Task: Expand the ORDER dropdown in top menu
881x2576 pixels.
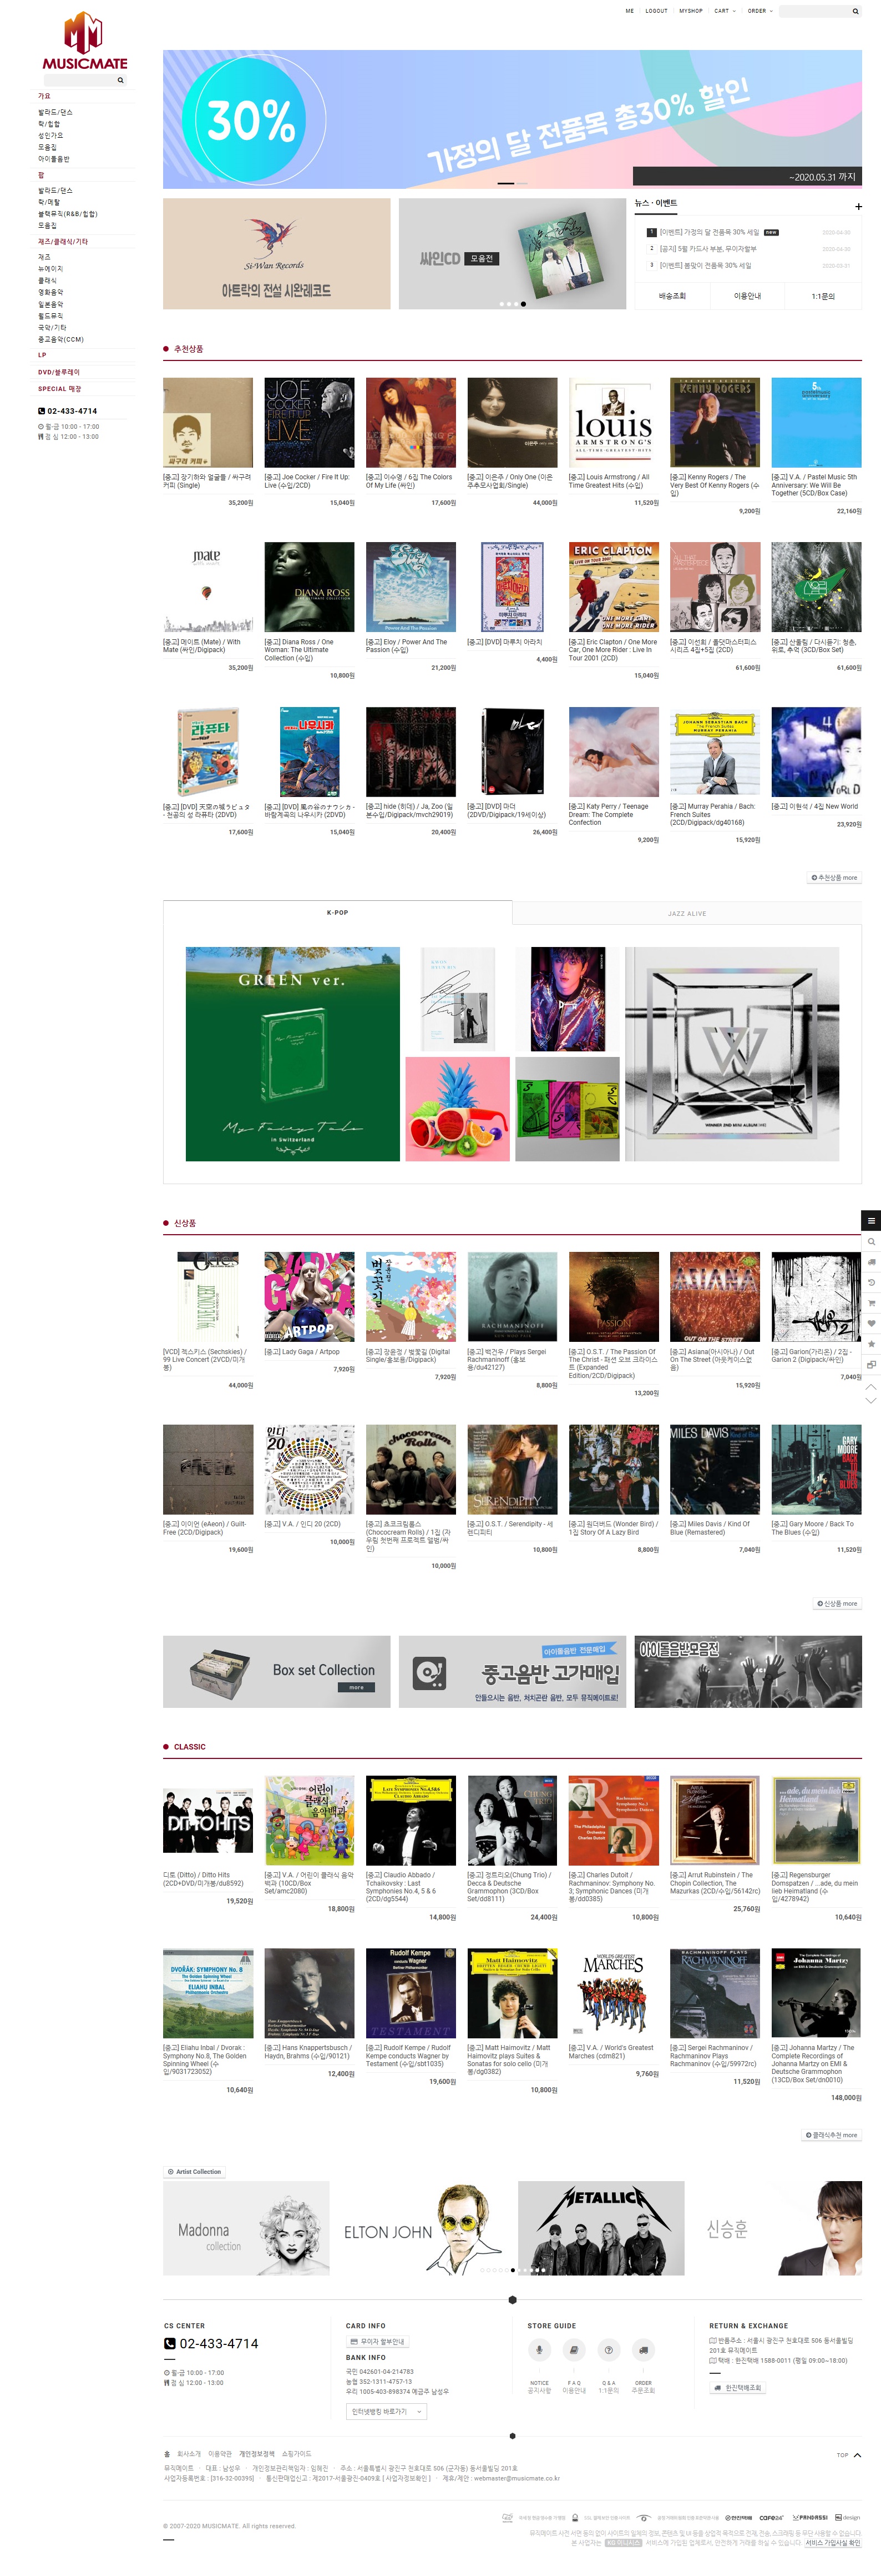Action: (760, 11)
